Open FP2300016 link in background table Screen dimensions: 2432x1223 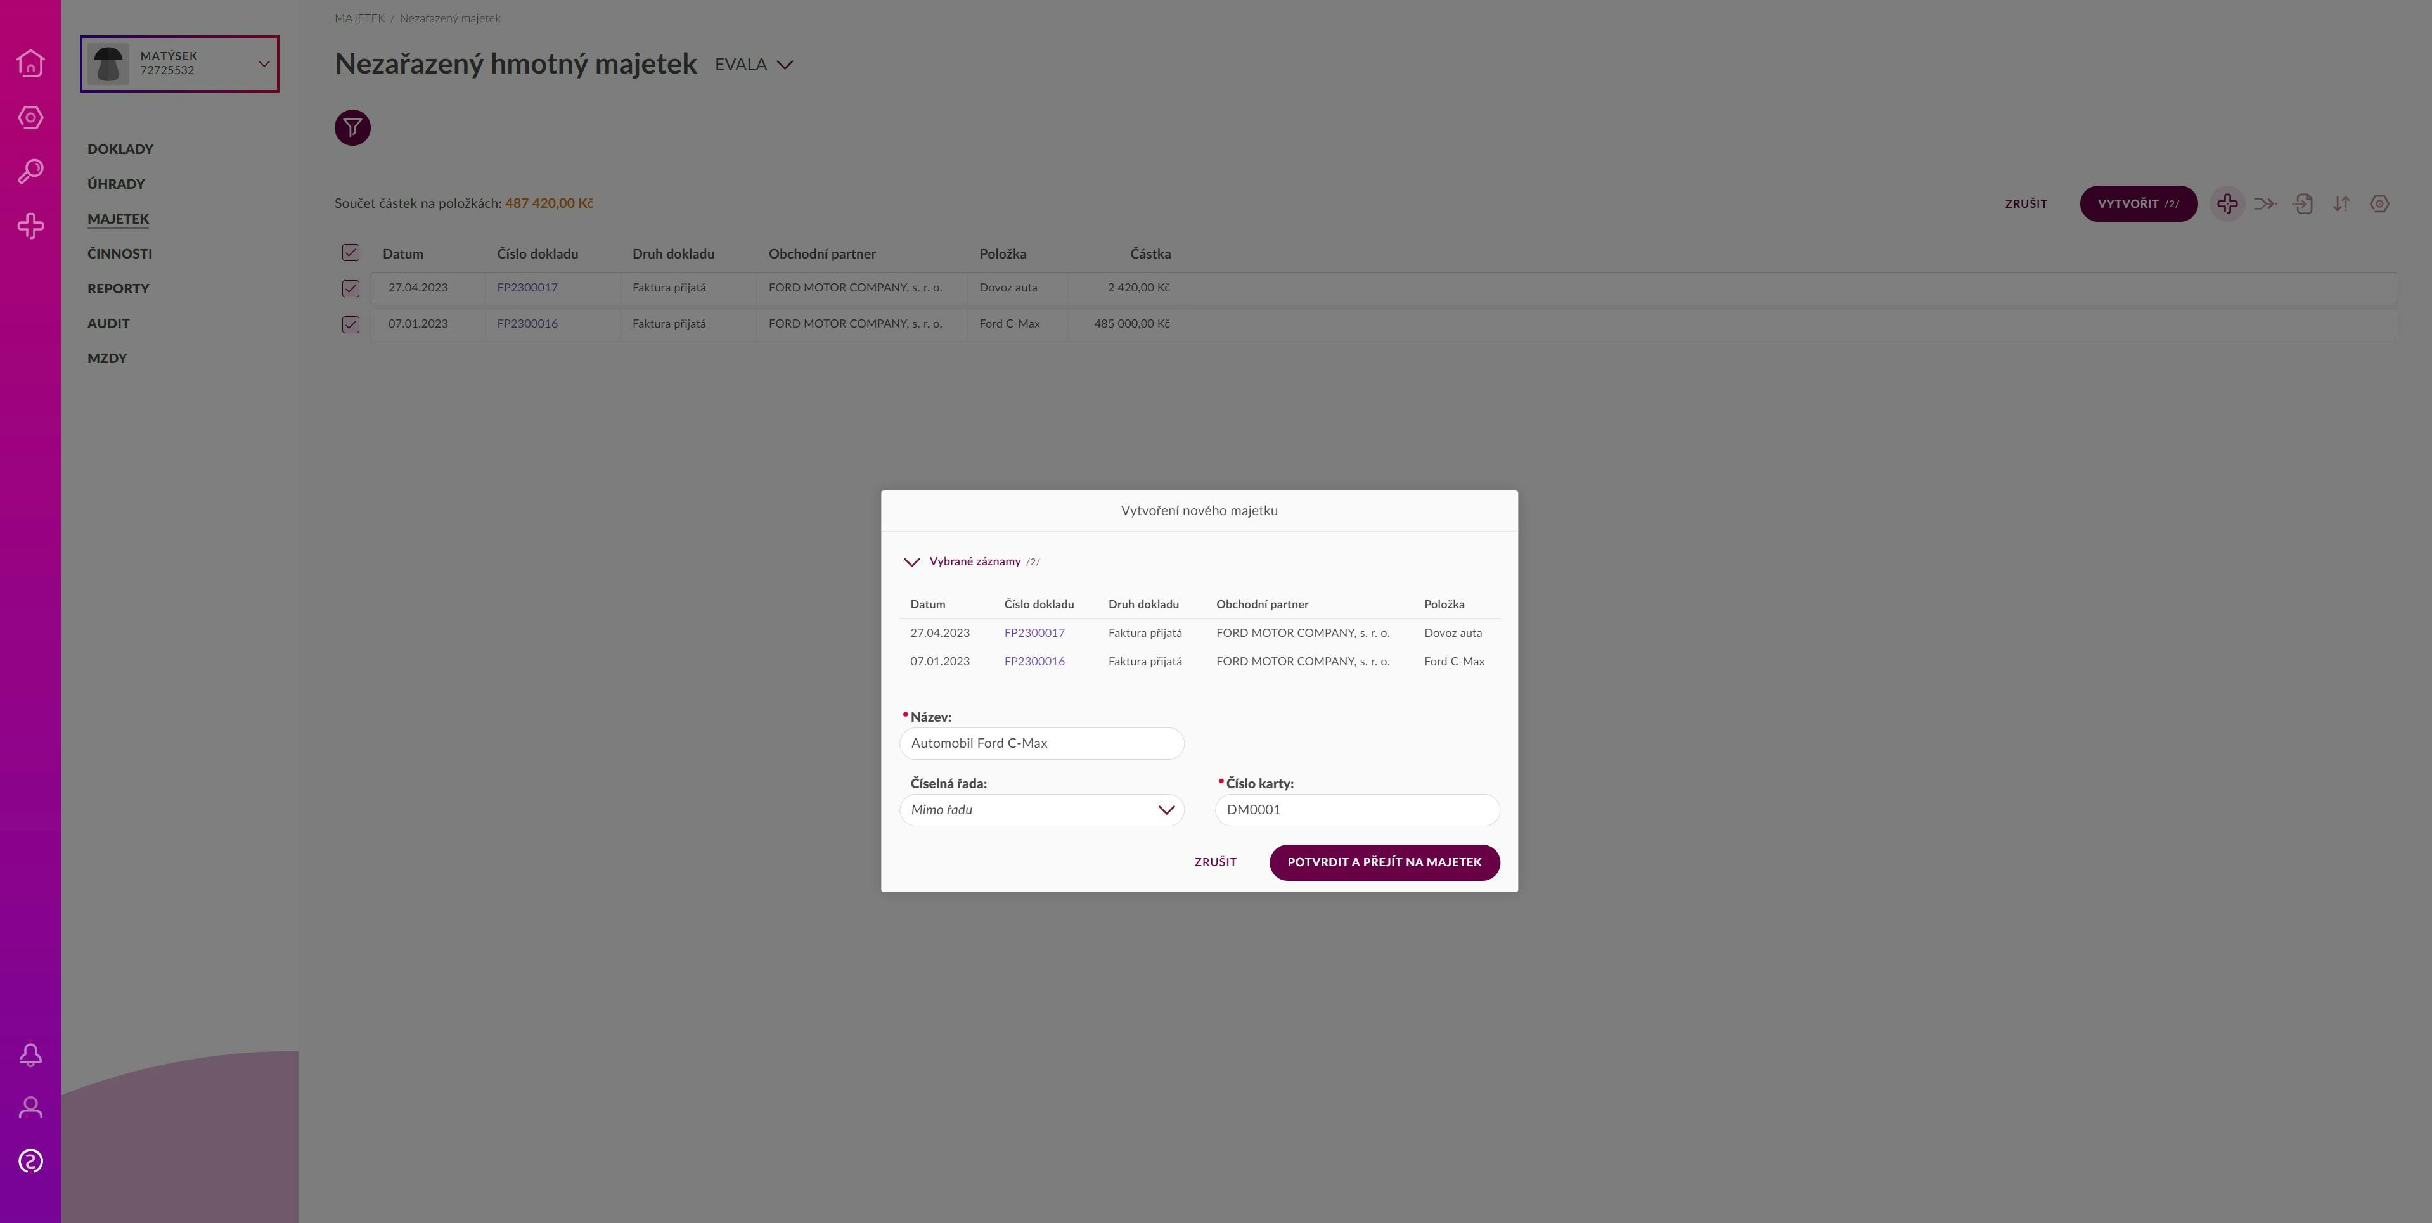[527, 324]
